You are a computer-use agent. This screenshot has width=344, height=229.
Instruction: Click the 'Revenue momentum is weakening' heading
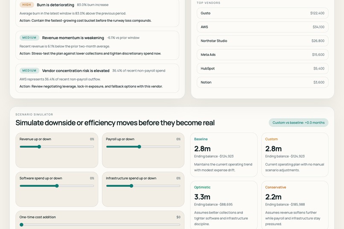point(73,38)
